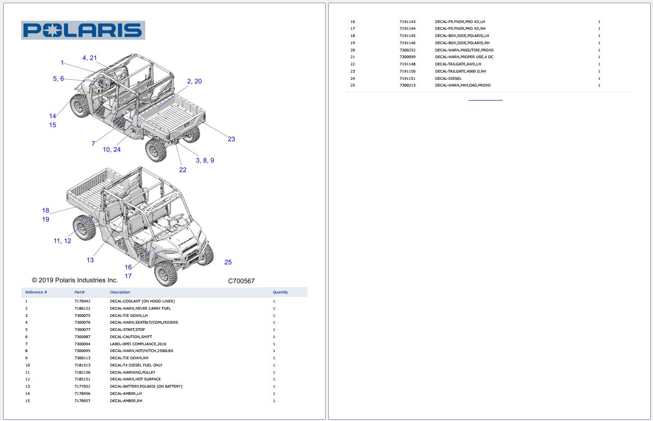Select the 'Description' column header

120,292
